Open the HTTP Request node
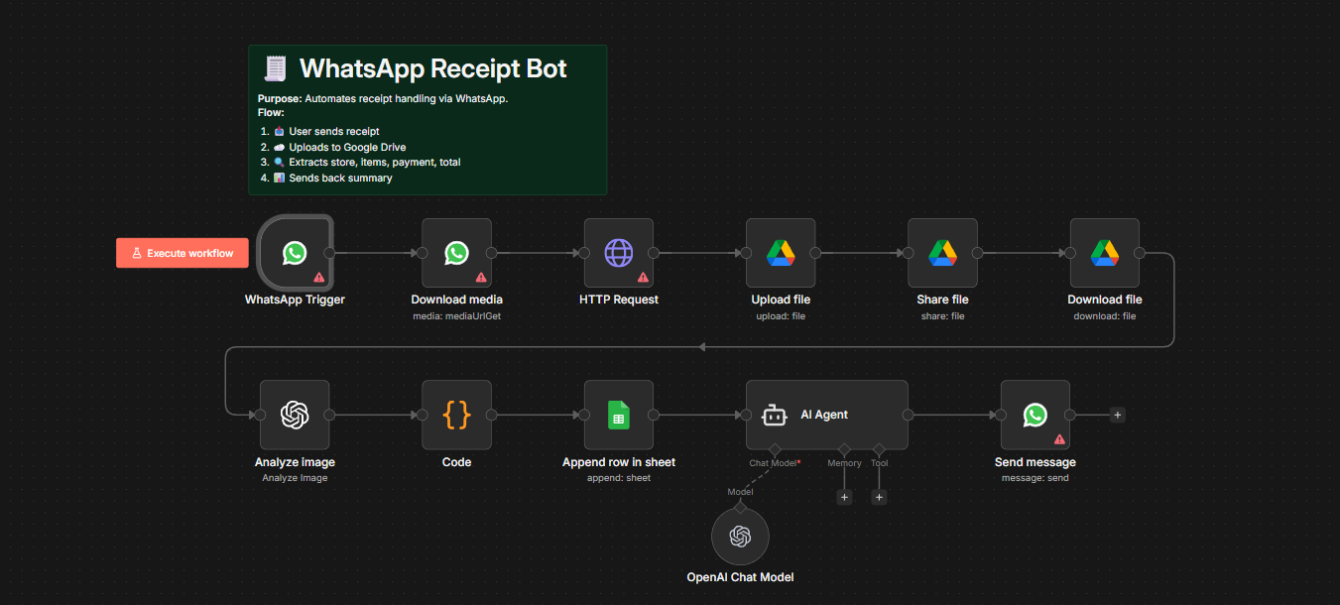Viewport: 1340px width, 605px height. [618, 253]
